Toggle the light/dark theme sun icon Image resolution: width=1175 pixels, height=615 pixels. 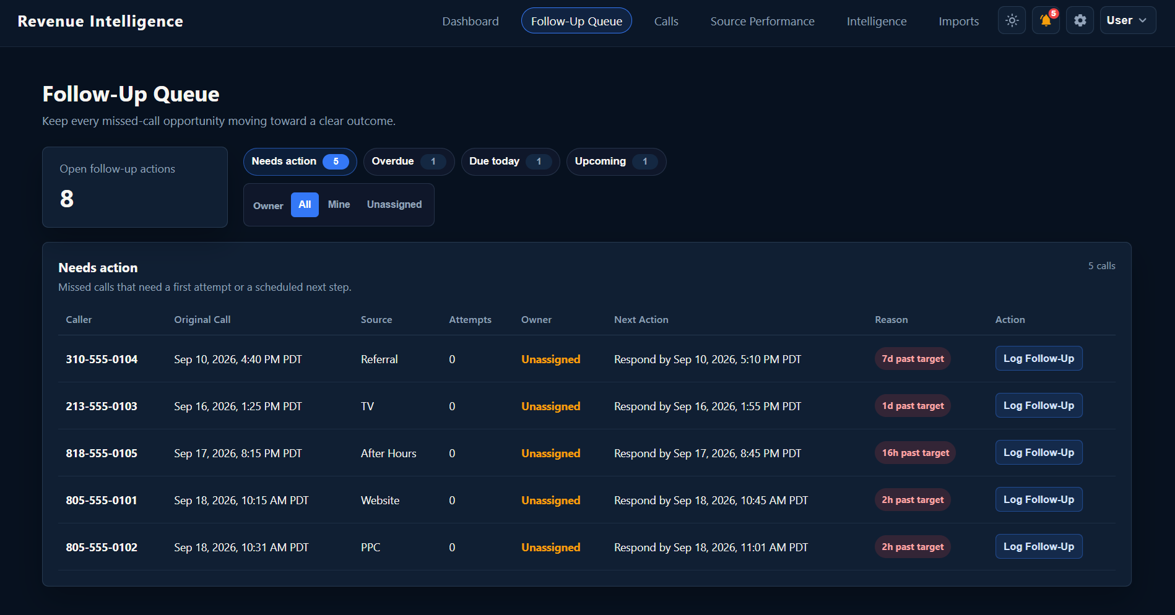(1012, 20)
